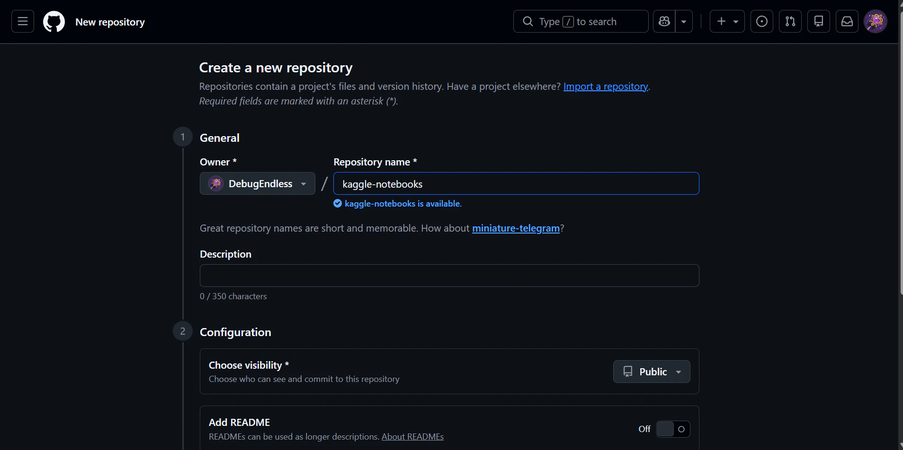This screenshot has width=903, height=450.
Task: Open the Public visibility dropdown
Action: click(652, 372)
